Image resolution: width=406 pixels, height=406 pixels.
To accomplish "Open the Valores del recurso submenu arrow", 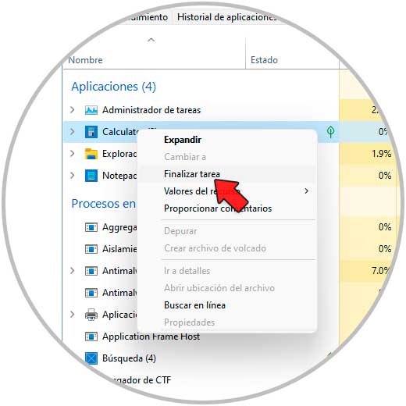I will point(306,191).
